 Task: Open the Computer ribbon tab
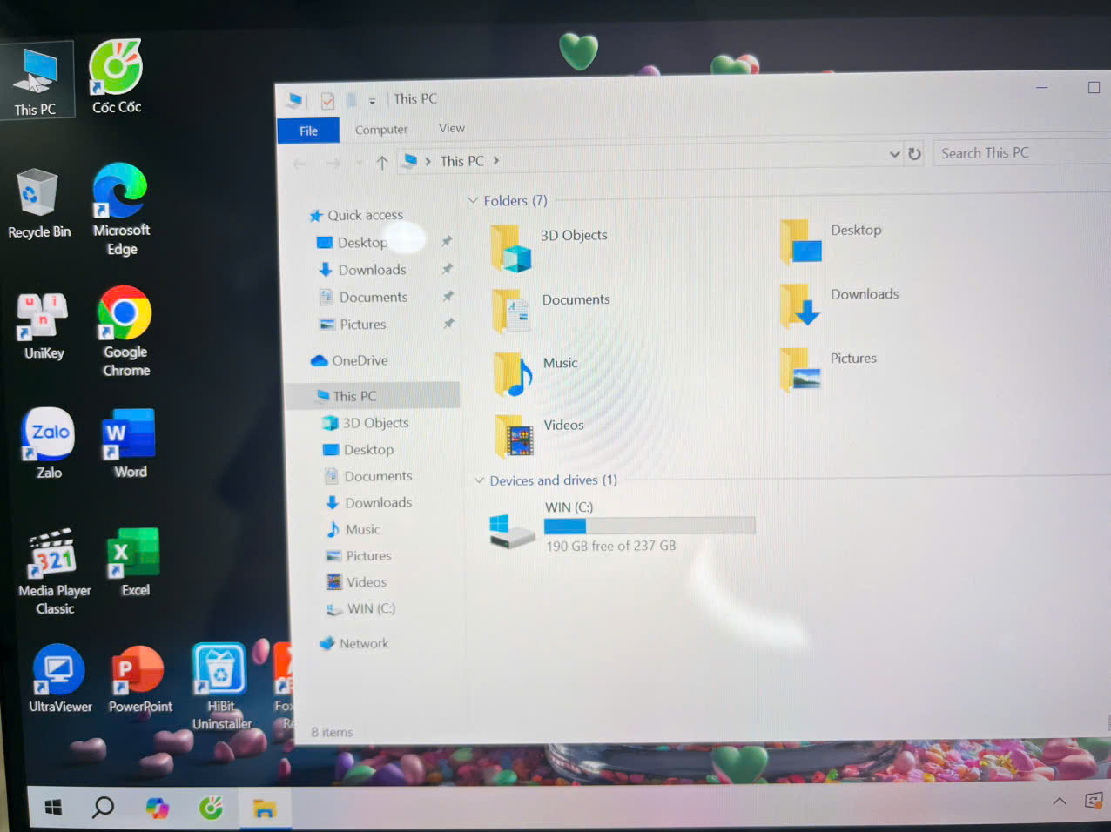click(380, 130)
